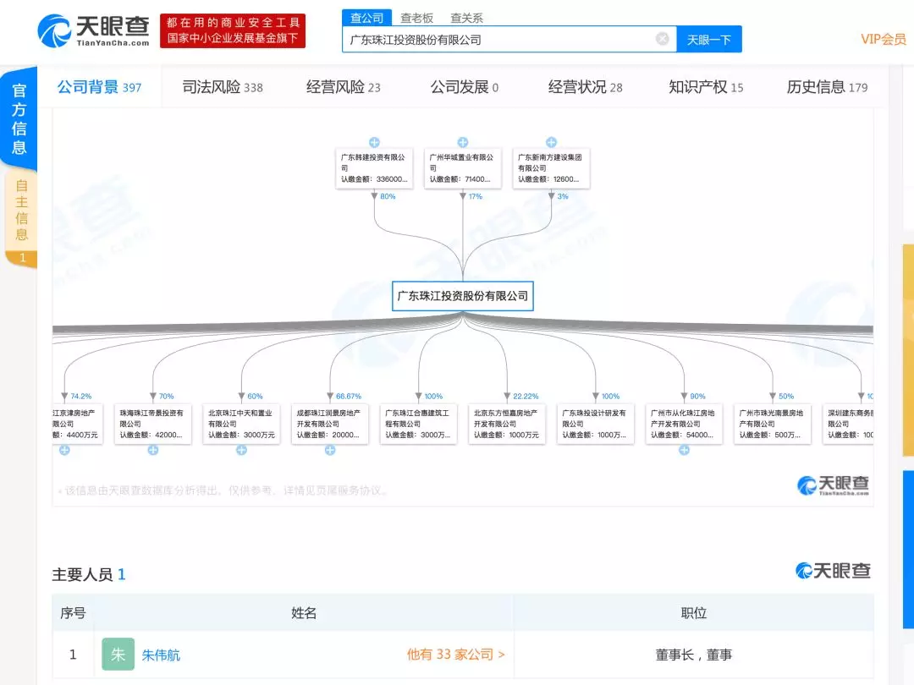
Task: Click the + icon above 广州华城置业有限公司
Action: pos(463,142)
